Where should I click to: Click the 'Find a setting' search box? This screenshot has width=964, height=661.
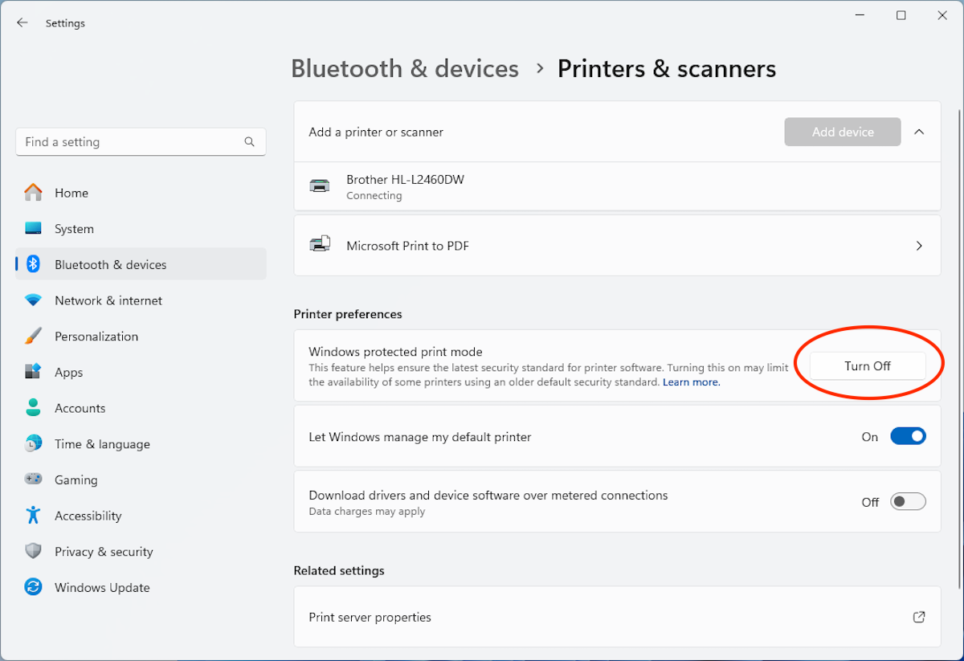pyautogui.click(x=141, y=141)
